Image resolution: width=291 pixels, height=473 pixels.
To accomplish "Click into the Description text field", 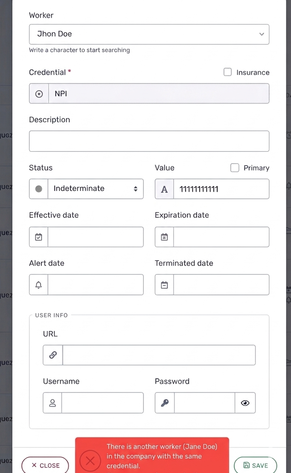I will [x=149, y=141].
